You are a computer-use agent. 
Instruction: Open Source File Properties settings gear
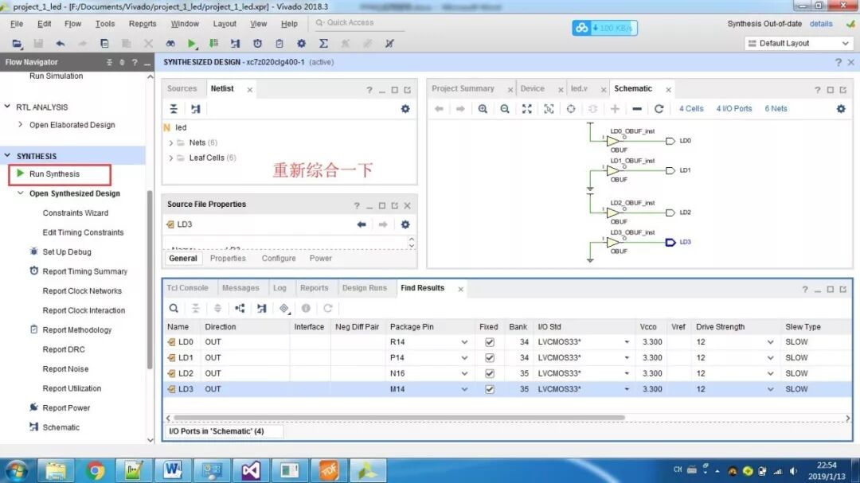click(405, 224)
